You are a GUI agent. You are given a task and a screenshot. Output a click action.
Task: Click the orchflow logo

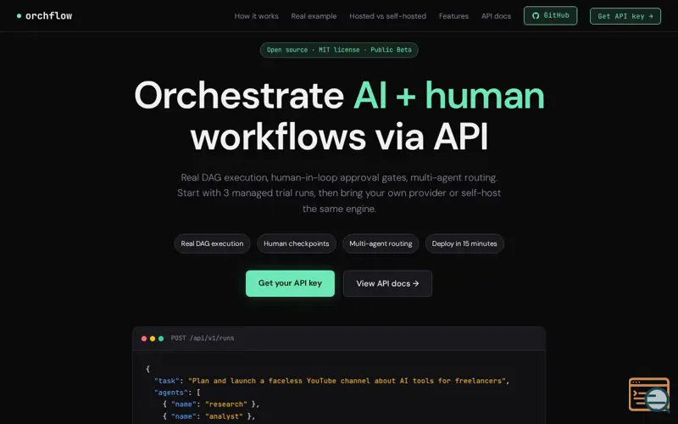coord(45,16)
